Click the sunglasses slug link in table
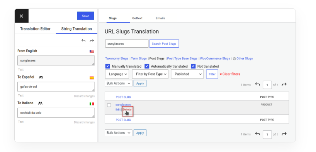 point(123,105)
